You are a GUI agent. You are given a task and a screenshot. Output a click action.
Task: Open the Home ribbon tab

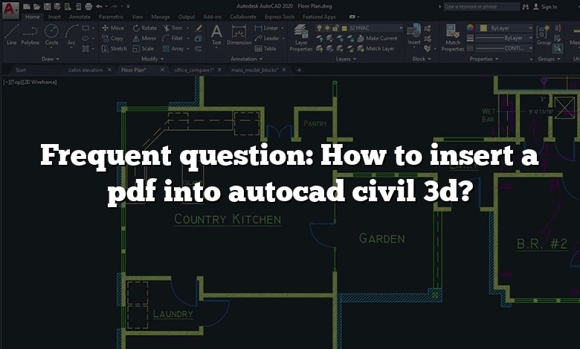[33, 16]
